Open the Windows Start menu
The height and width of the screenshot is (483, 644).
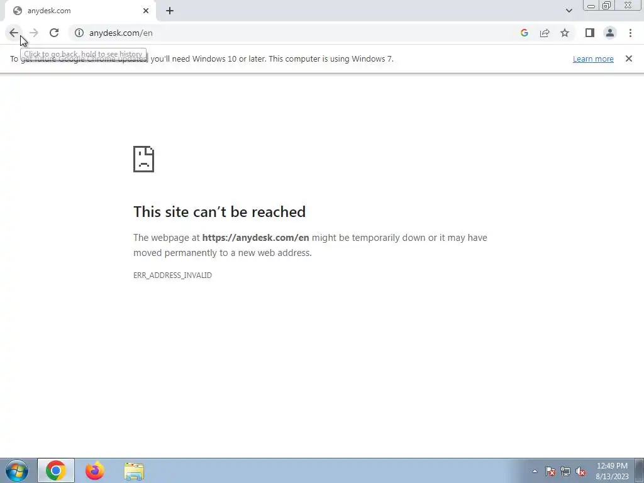[x=17, y=470]
